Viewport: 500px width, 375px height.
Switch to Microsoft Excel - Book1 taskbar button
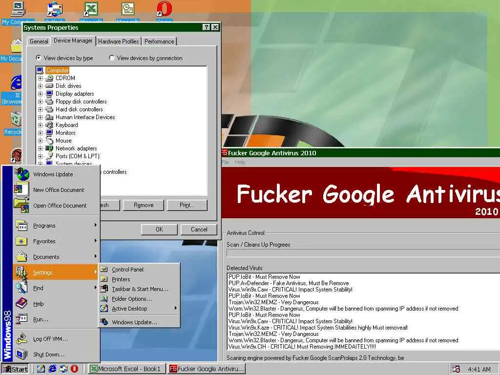pyautogui.click(x=126, y=369)
